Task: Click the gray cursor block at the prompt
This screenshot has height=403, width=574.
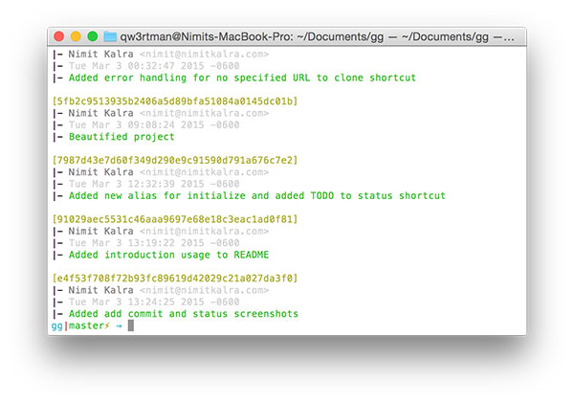Action: (x=131, y=325)
